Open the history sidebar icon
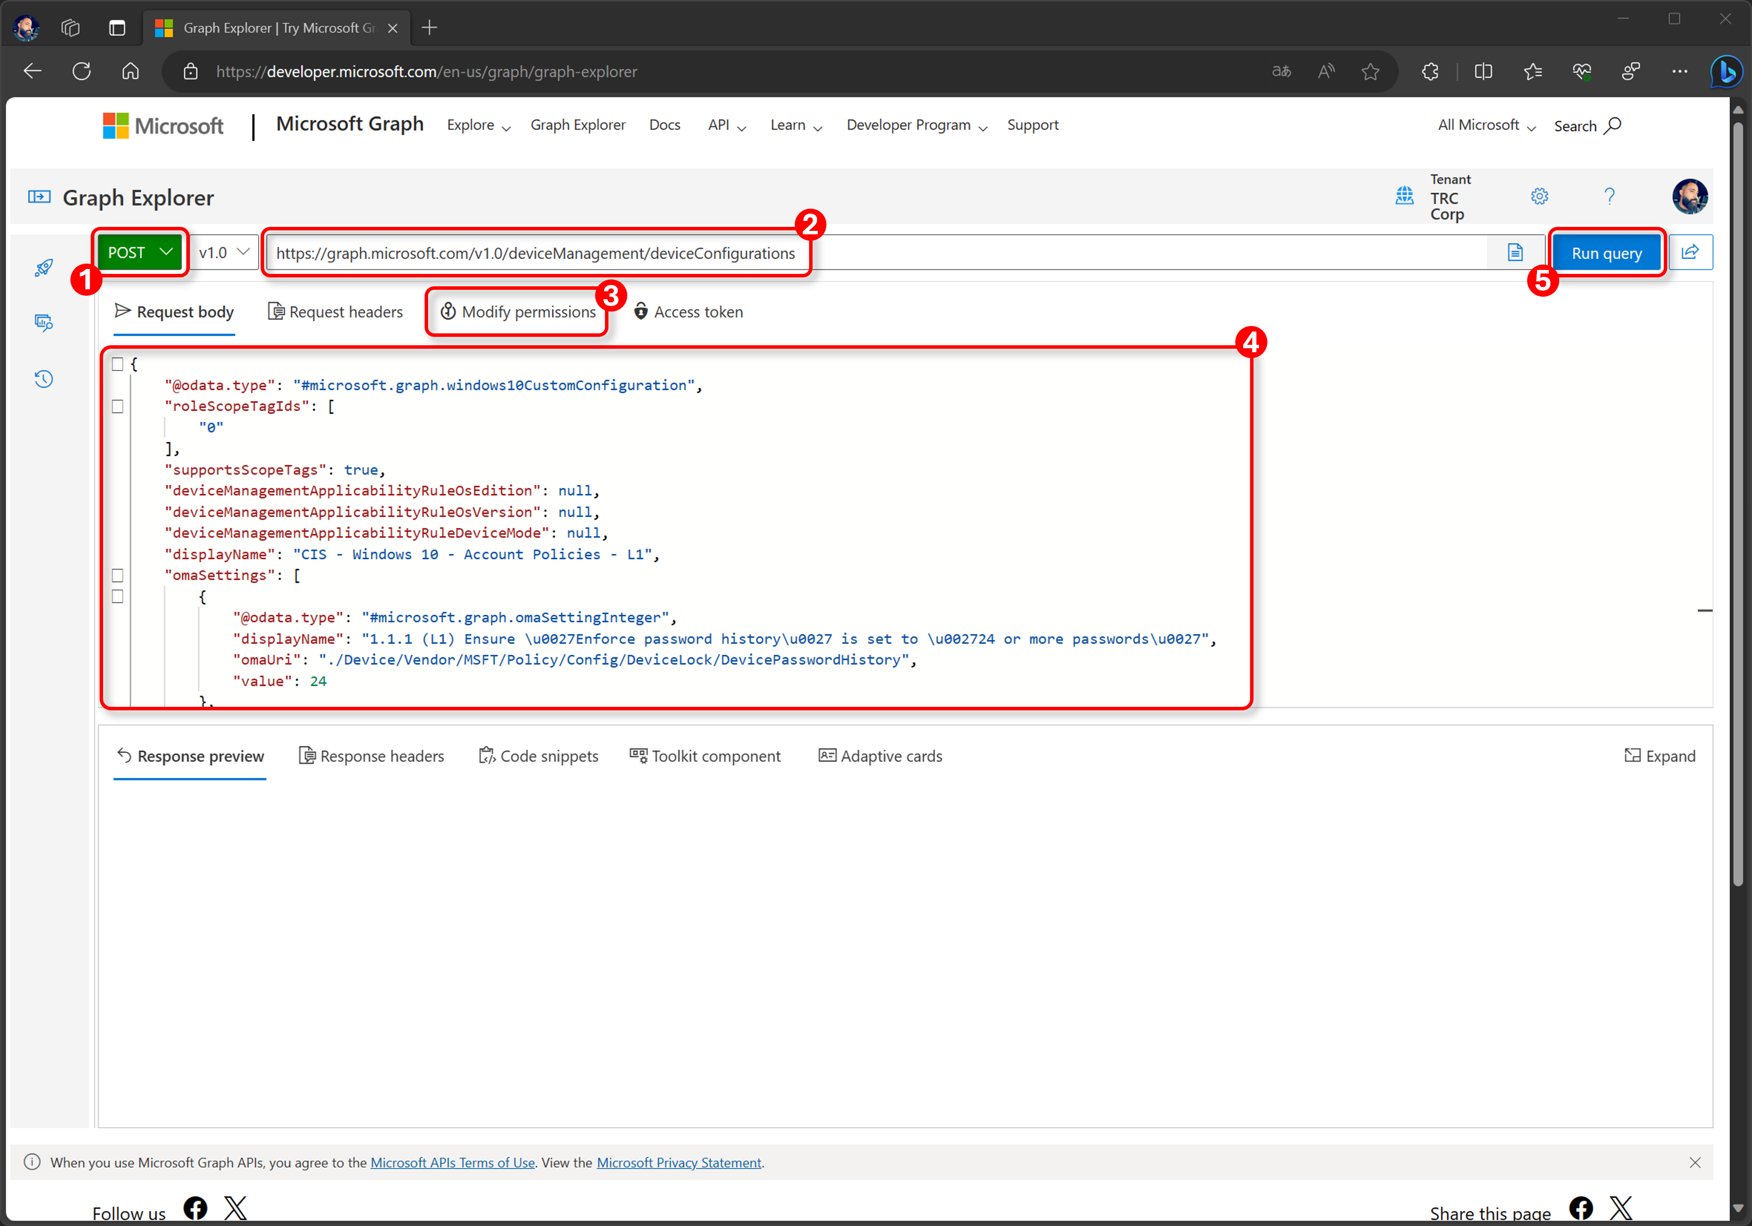 point(44,379)
